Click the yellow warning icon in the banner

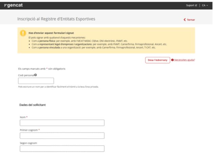[23, 33]
